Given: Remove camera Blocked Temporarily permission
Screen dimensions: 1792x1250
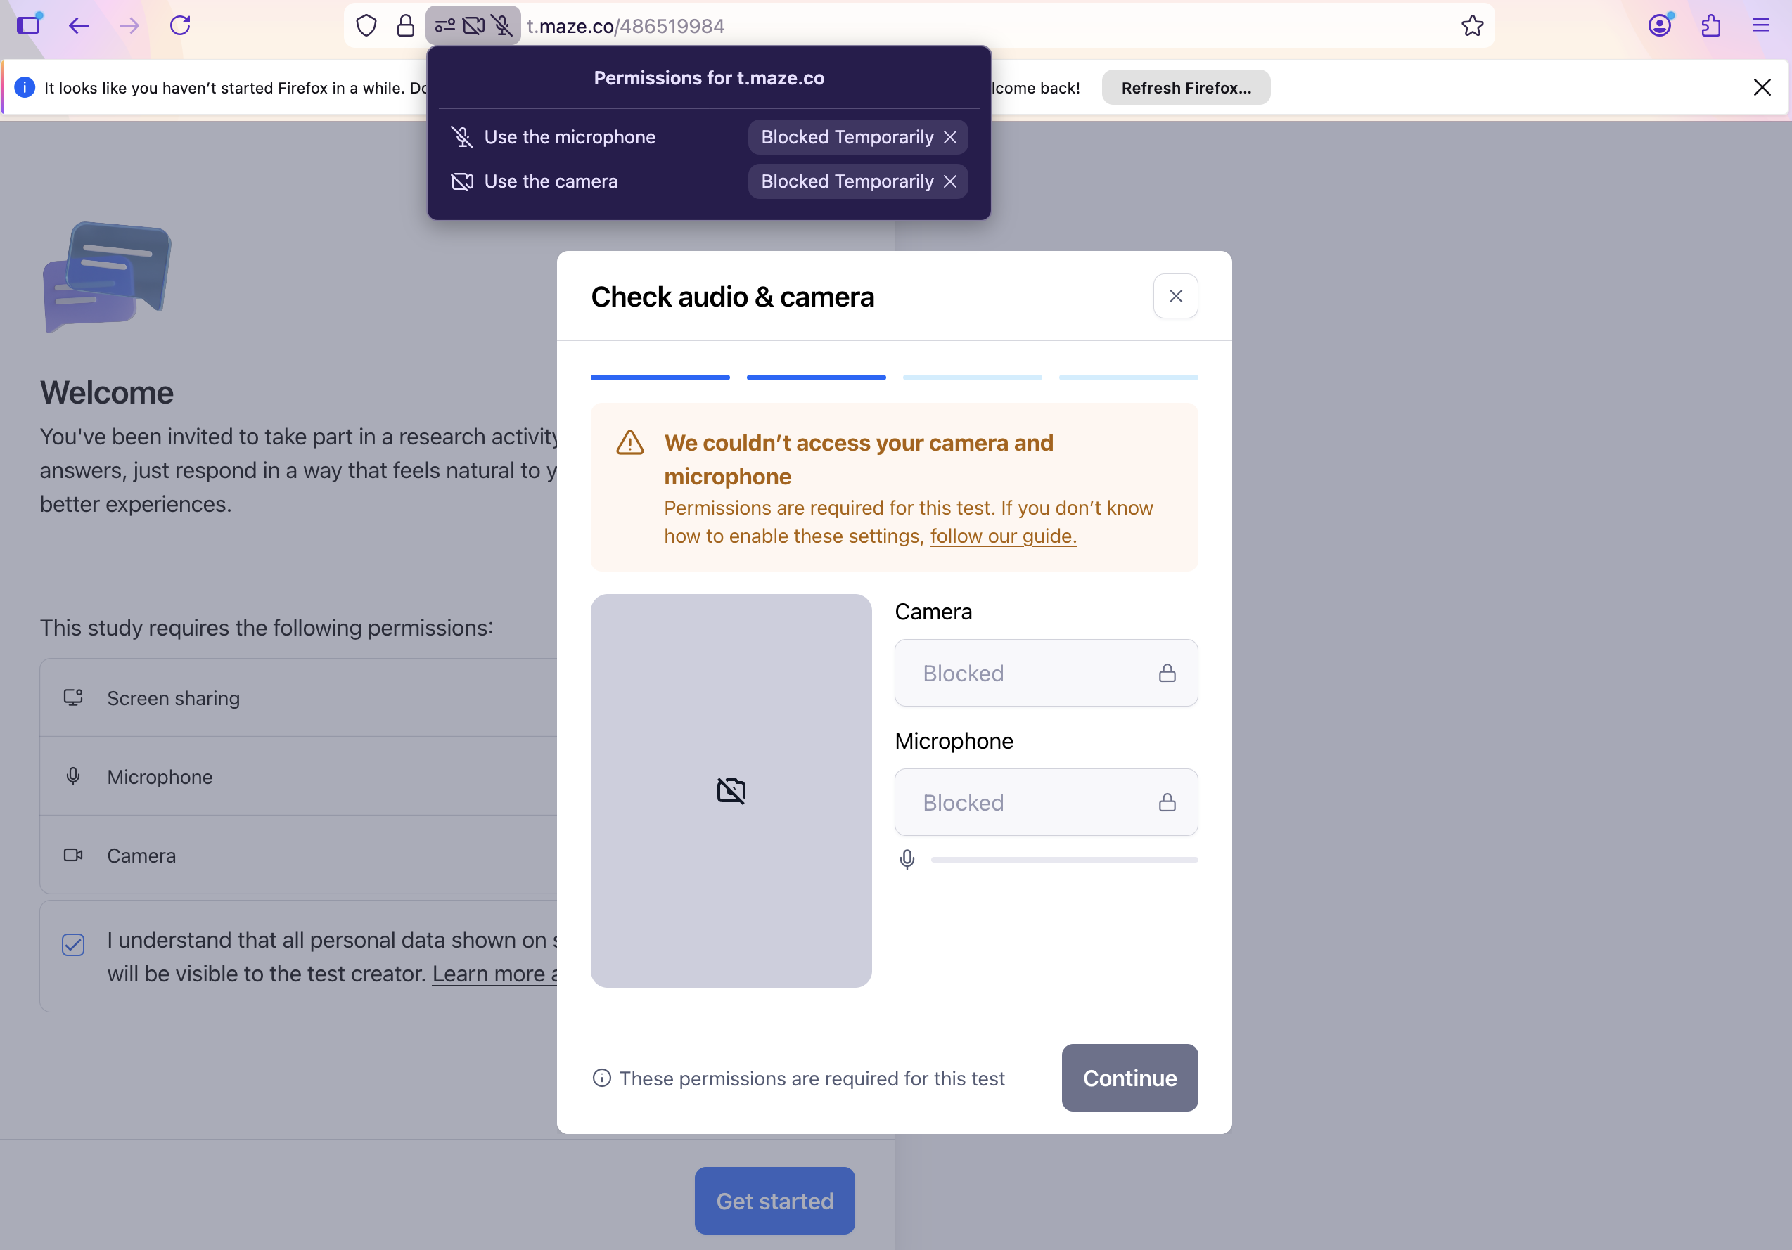Looking at the screenshot, I should (x=950, y=182).
